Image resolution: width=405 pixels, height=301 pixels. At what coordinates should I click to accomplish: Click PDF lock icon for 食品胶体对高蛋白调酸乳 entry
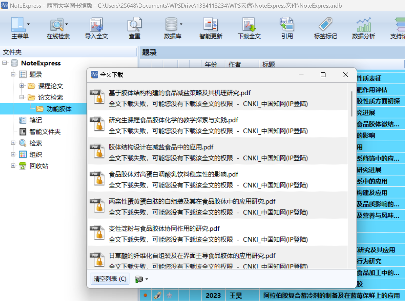97,178
